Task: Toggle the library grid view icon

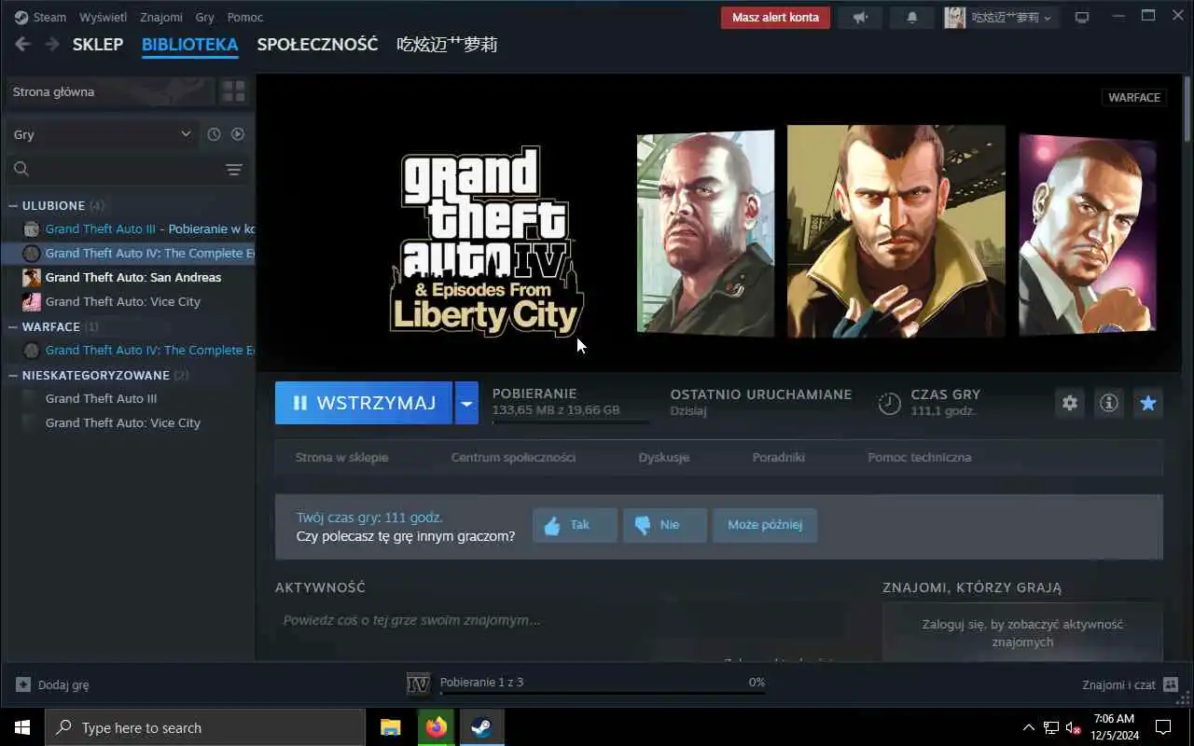Action: pos(233,91)
